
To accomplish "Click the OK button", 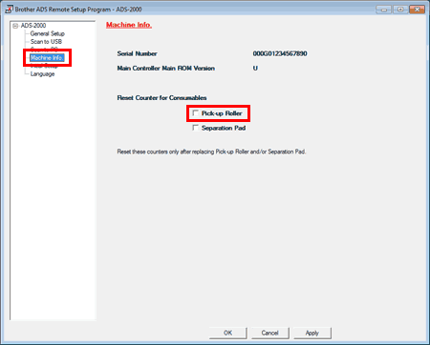I will click(x=227, y=333).
